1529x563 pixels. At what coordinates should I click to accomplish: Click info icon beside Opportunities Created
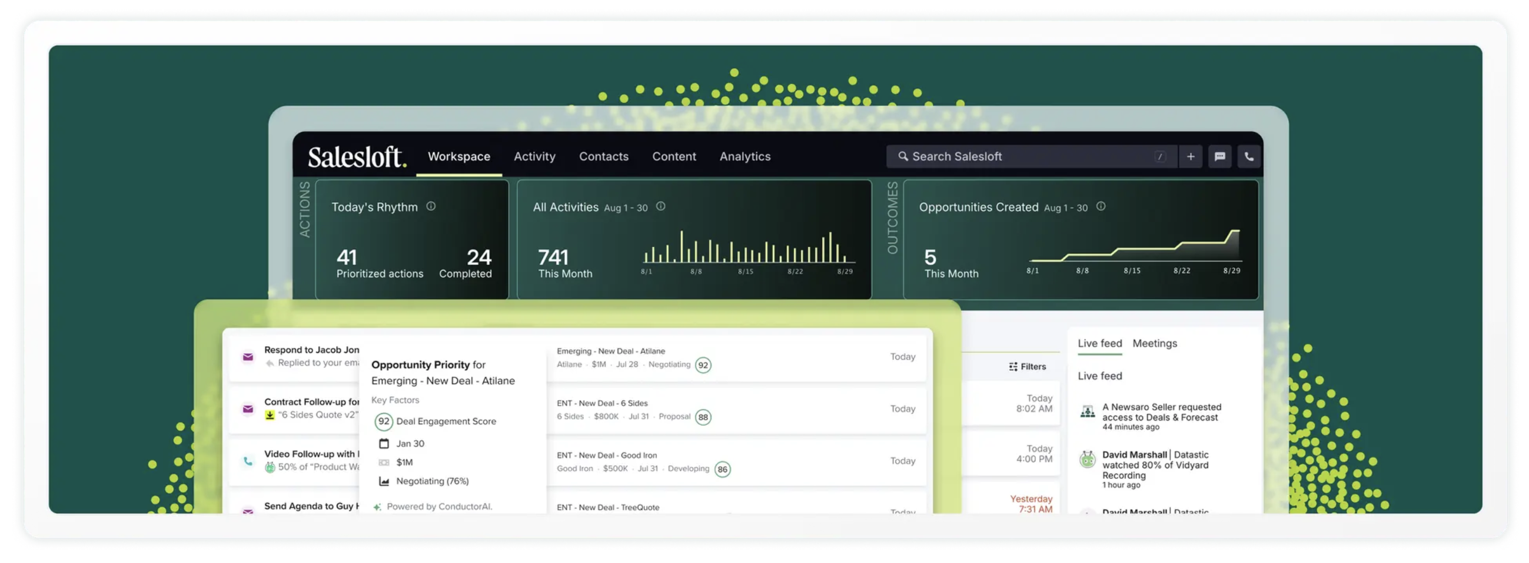1101,206
